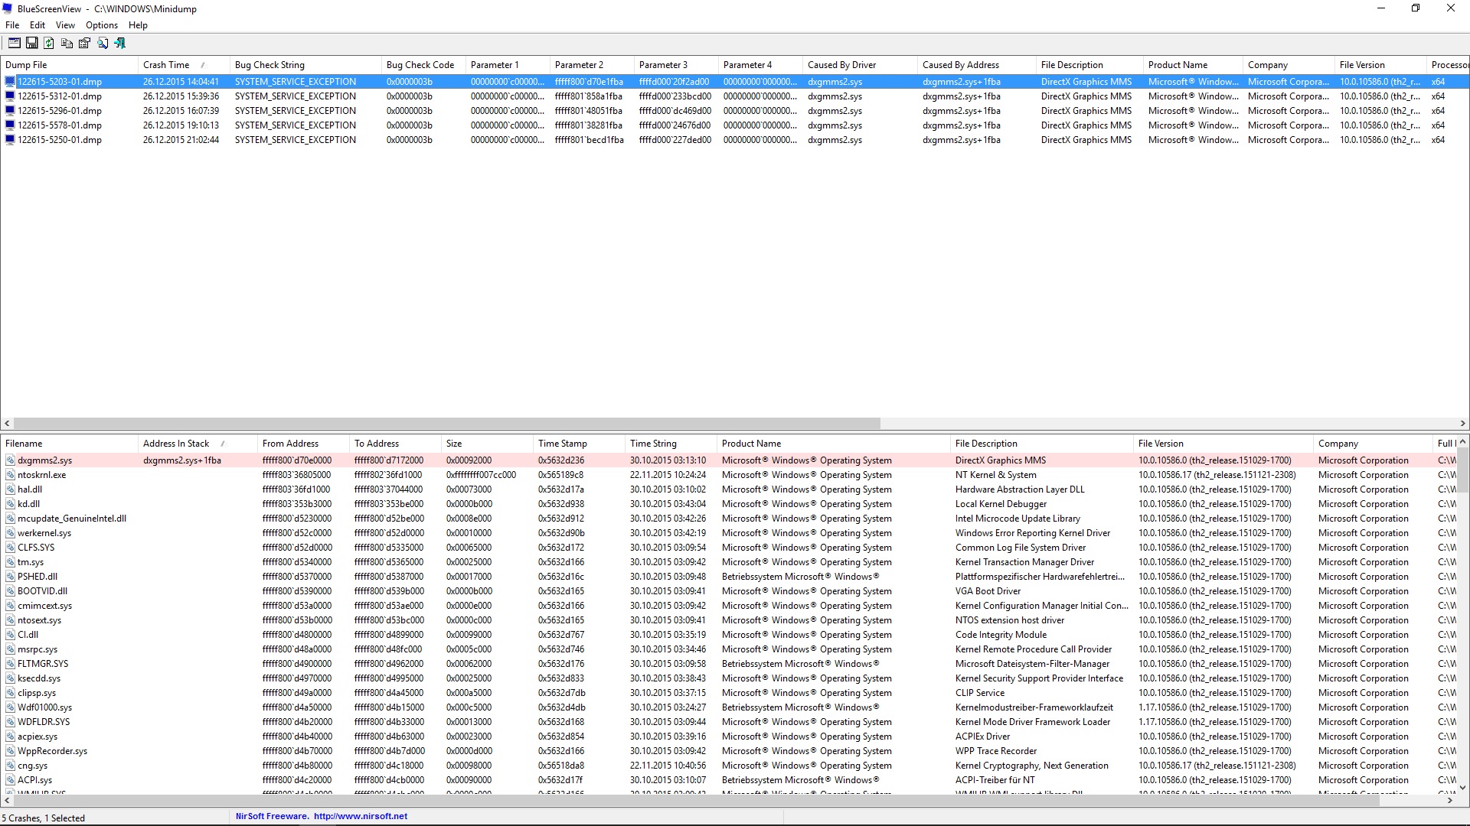Sort by Address In Stack column header
The image size is (1470, 826).
[176, 444]
